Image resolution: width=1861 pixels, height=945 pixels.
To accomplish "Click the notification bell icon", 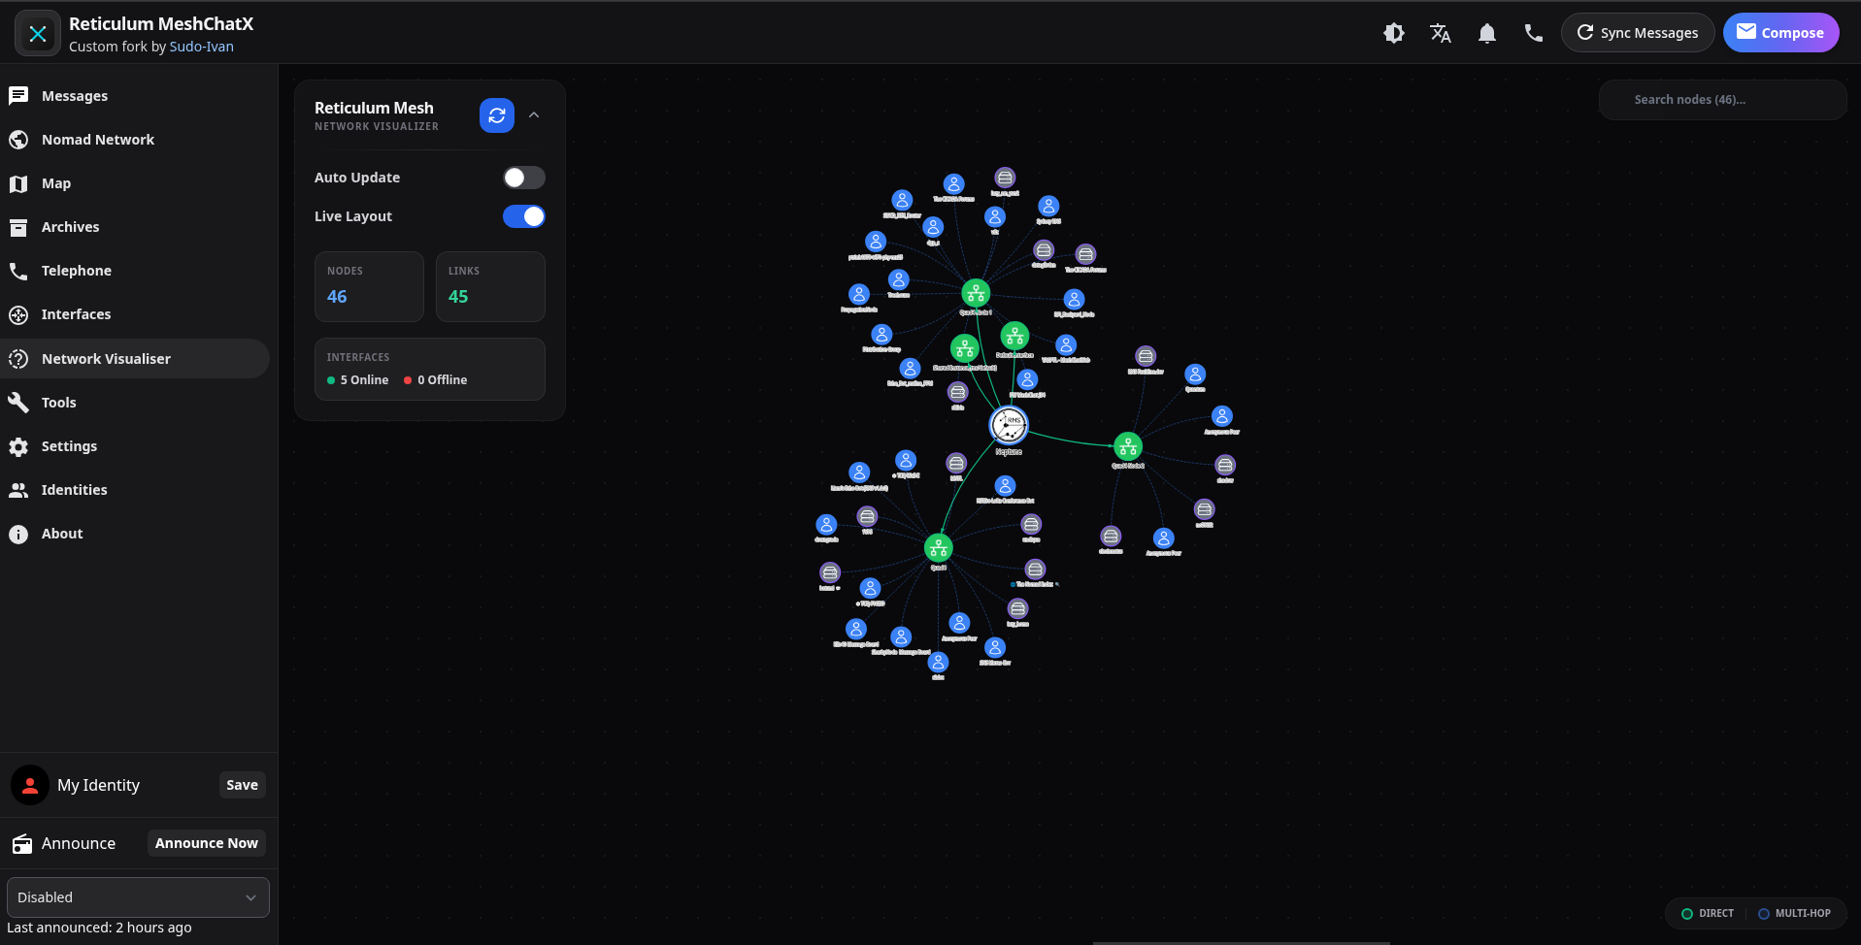I will (1486, 32).
